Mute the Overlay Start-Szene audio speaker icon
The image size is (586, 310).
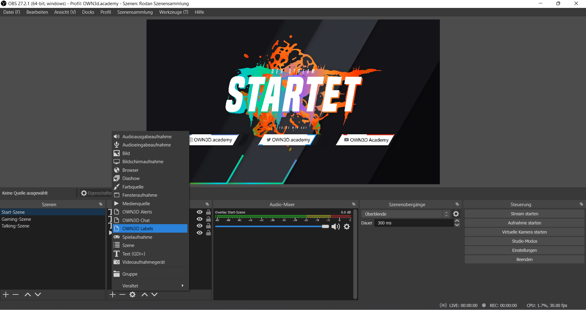point(335,227)
